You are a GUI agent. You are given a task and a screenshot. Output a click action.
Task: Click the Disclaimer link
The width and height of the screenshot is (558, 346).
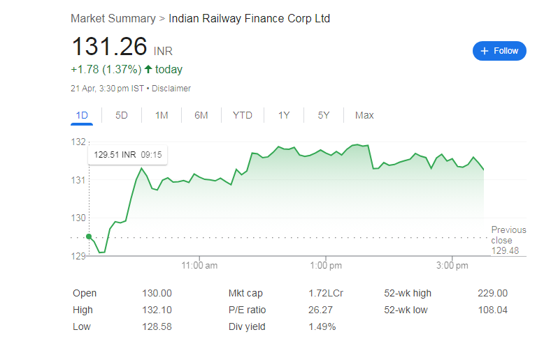(x=171, y=89)
